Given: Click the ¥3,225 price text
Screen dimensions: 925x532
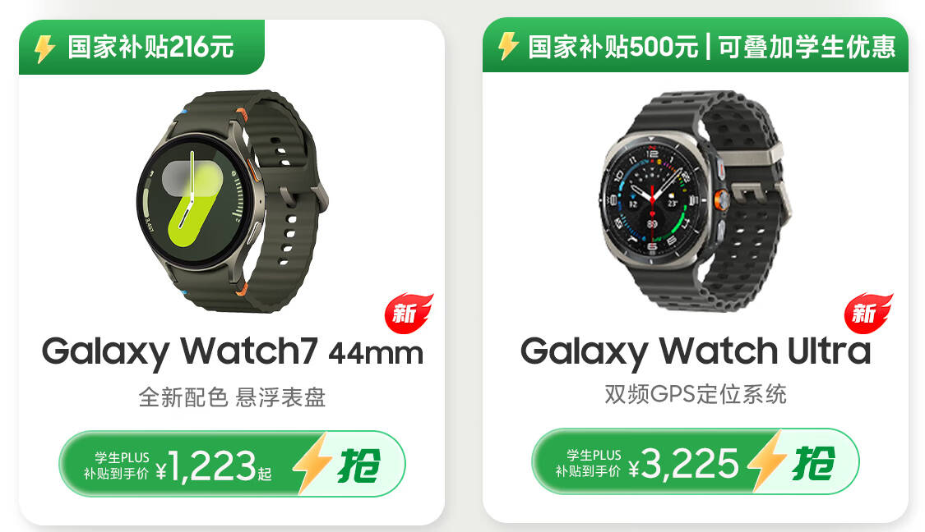Looking at the screenshot, I should (683, 464).
